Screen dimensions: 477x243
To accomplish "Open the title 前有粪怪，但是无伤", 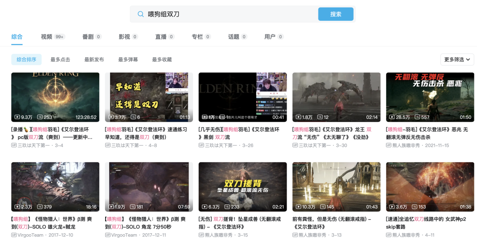I will pyautogui.click(x=332, y=223).
